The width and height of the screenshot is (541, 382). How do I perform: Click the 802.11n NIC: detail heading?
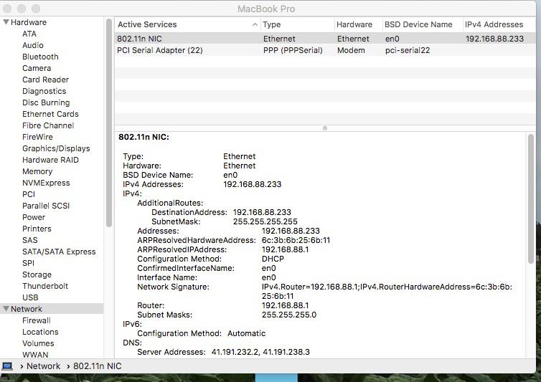tap(144, 137)
